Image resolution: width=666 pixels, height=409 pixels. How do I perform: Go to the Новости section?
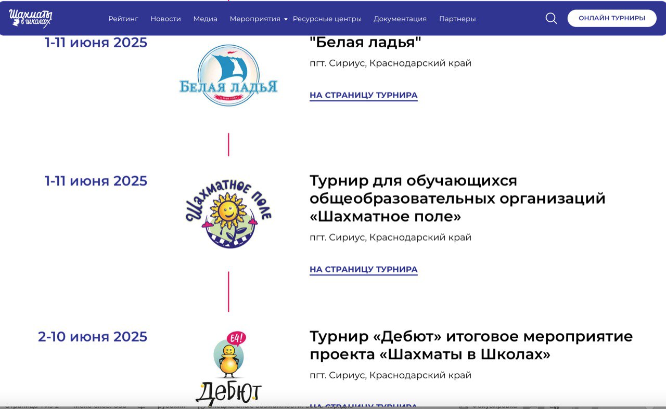[166, 19]
